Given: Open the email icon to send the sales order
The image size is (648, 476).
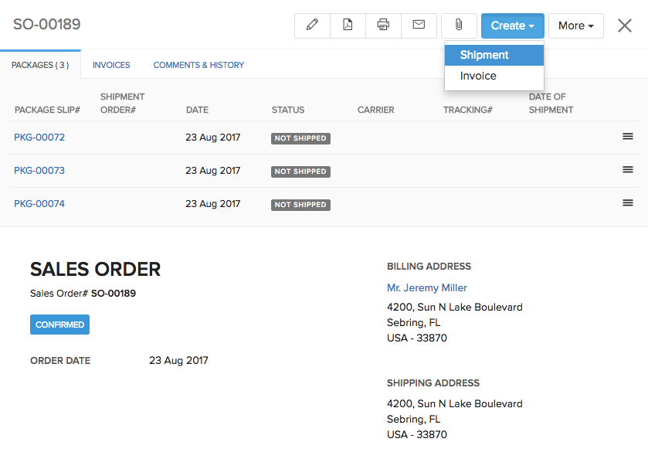Looking at the screenshot, I should coord(419,25).
